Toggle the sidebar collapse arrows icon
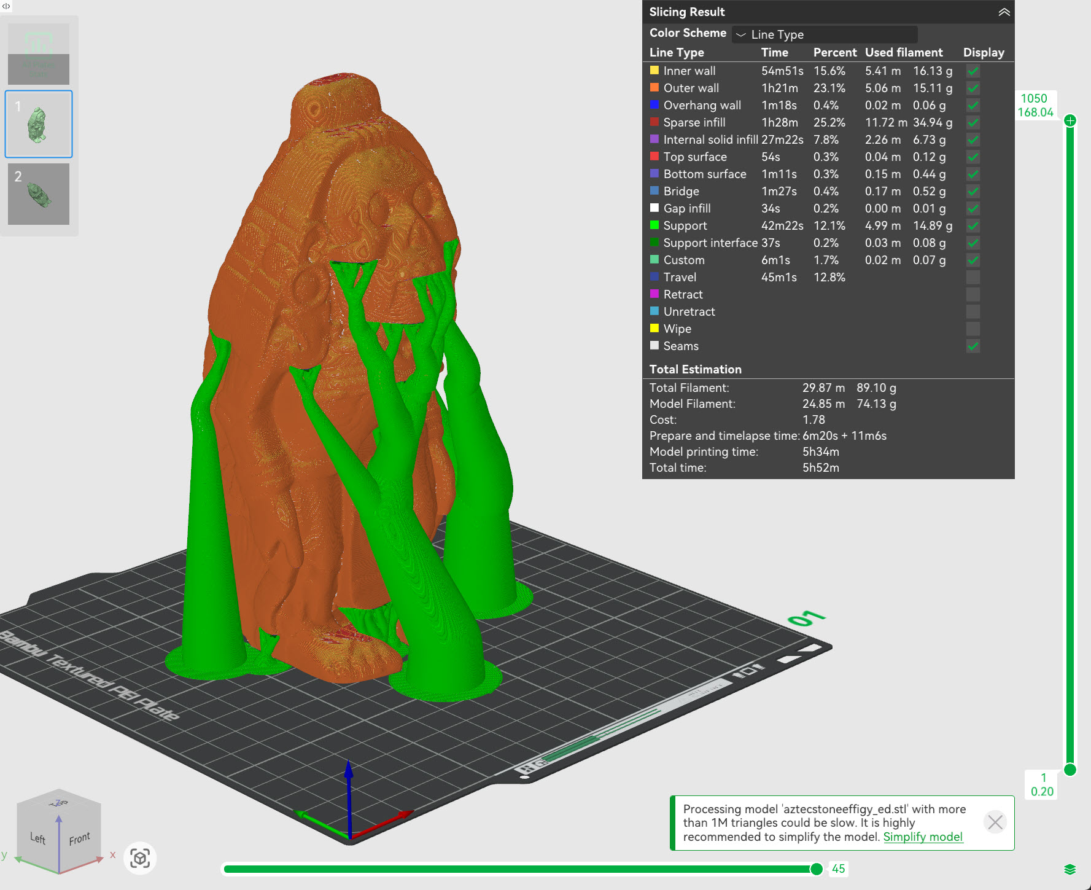 [6, 6]
